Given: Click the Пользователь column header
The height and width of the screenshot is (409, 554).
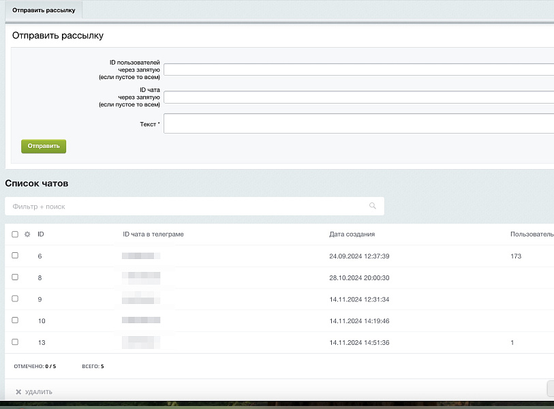Looking at the screenshot, I should click(532, 234).
